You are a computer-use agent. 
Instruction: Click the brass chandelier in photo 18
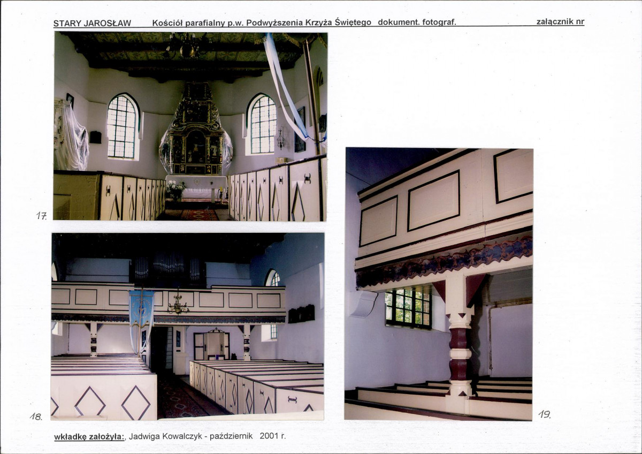pos(178,307)
